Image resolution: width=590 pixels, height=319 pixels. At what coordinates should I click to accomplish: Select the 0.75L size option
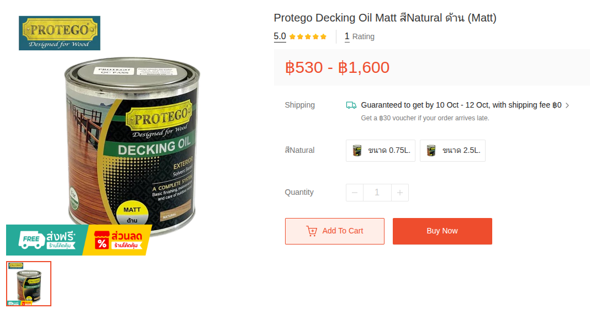[381, 151]
